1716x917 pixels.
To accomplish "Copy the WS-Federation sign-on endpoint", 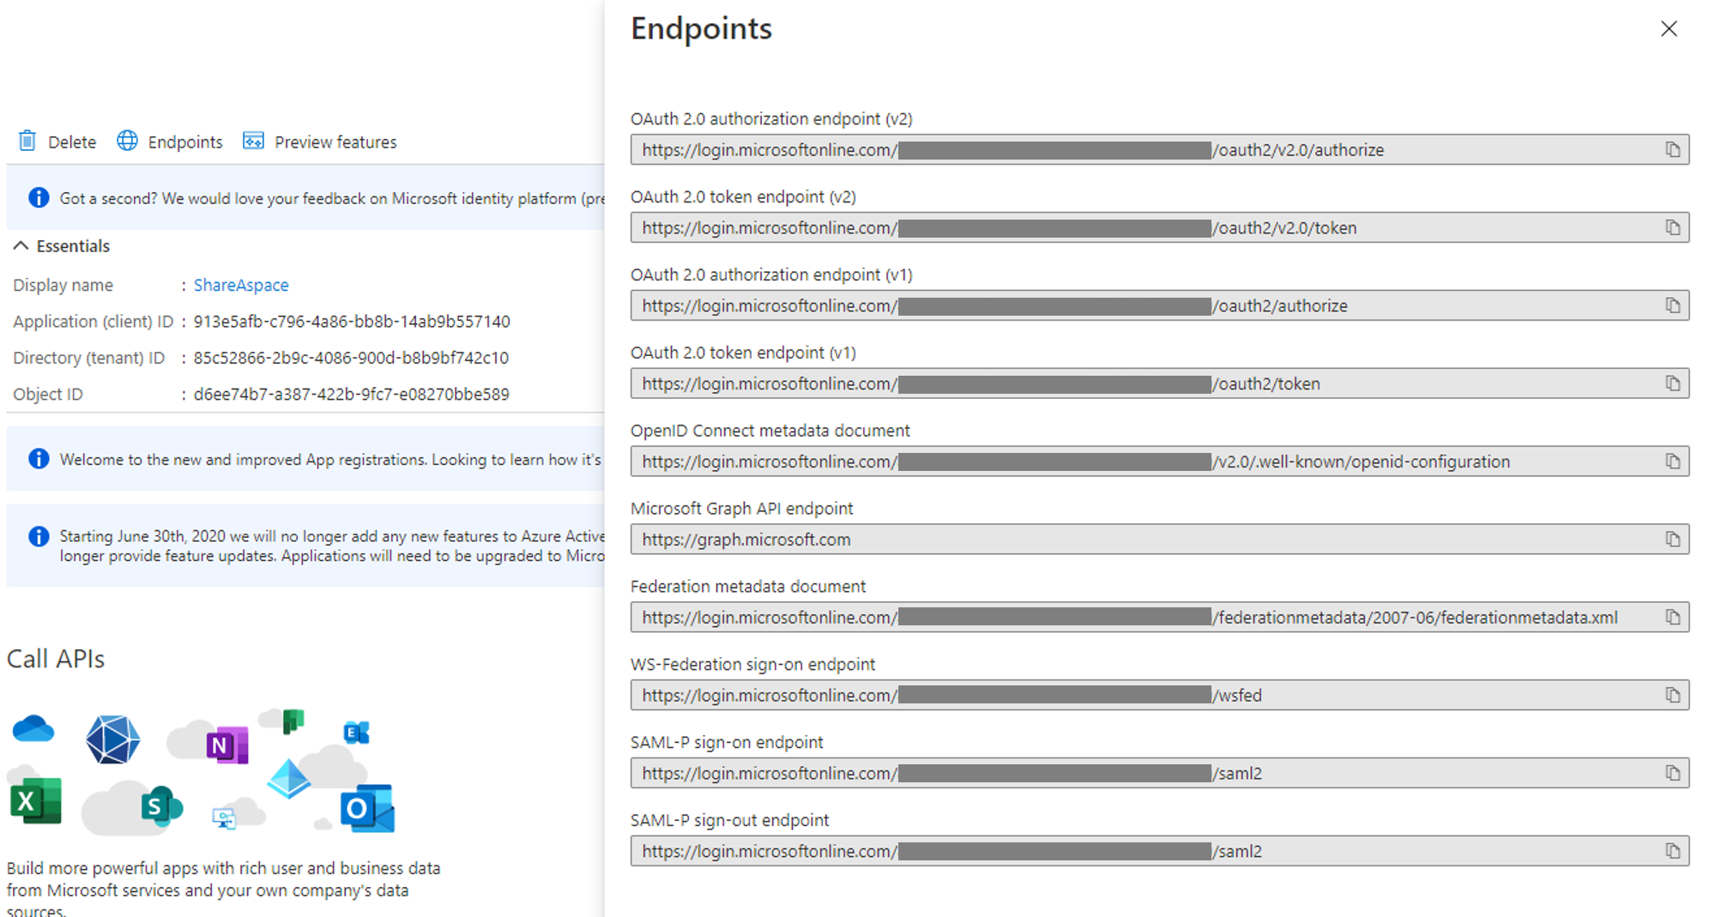I will point(1672,695).
